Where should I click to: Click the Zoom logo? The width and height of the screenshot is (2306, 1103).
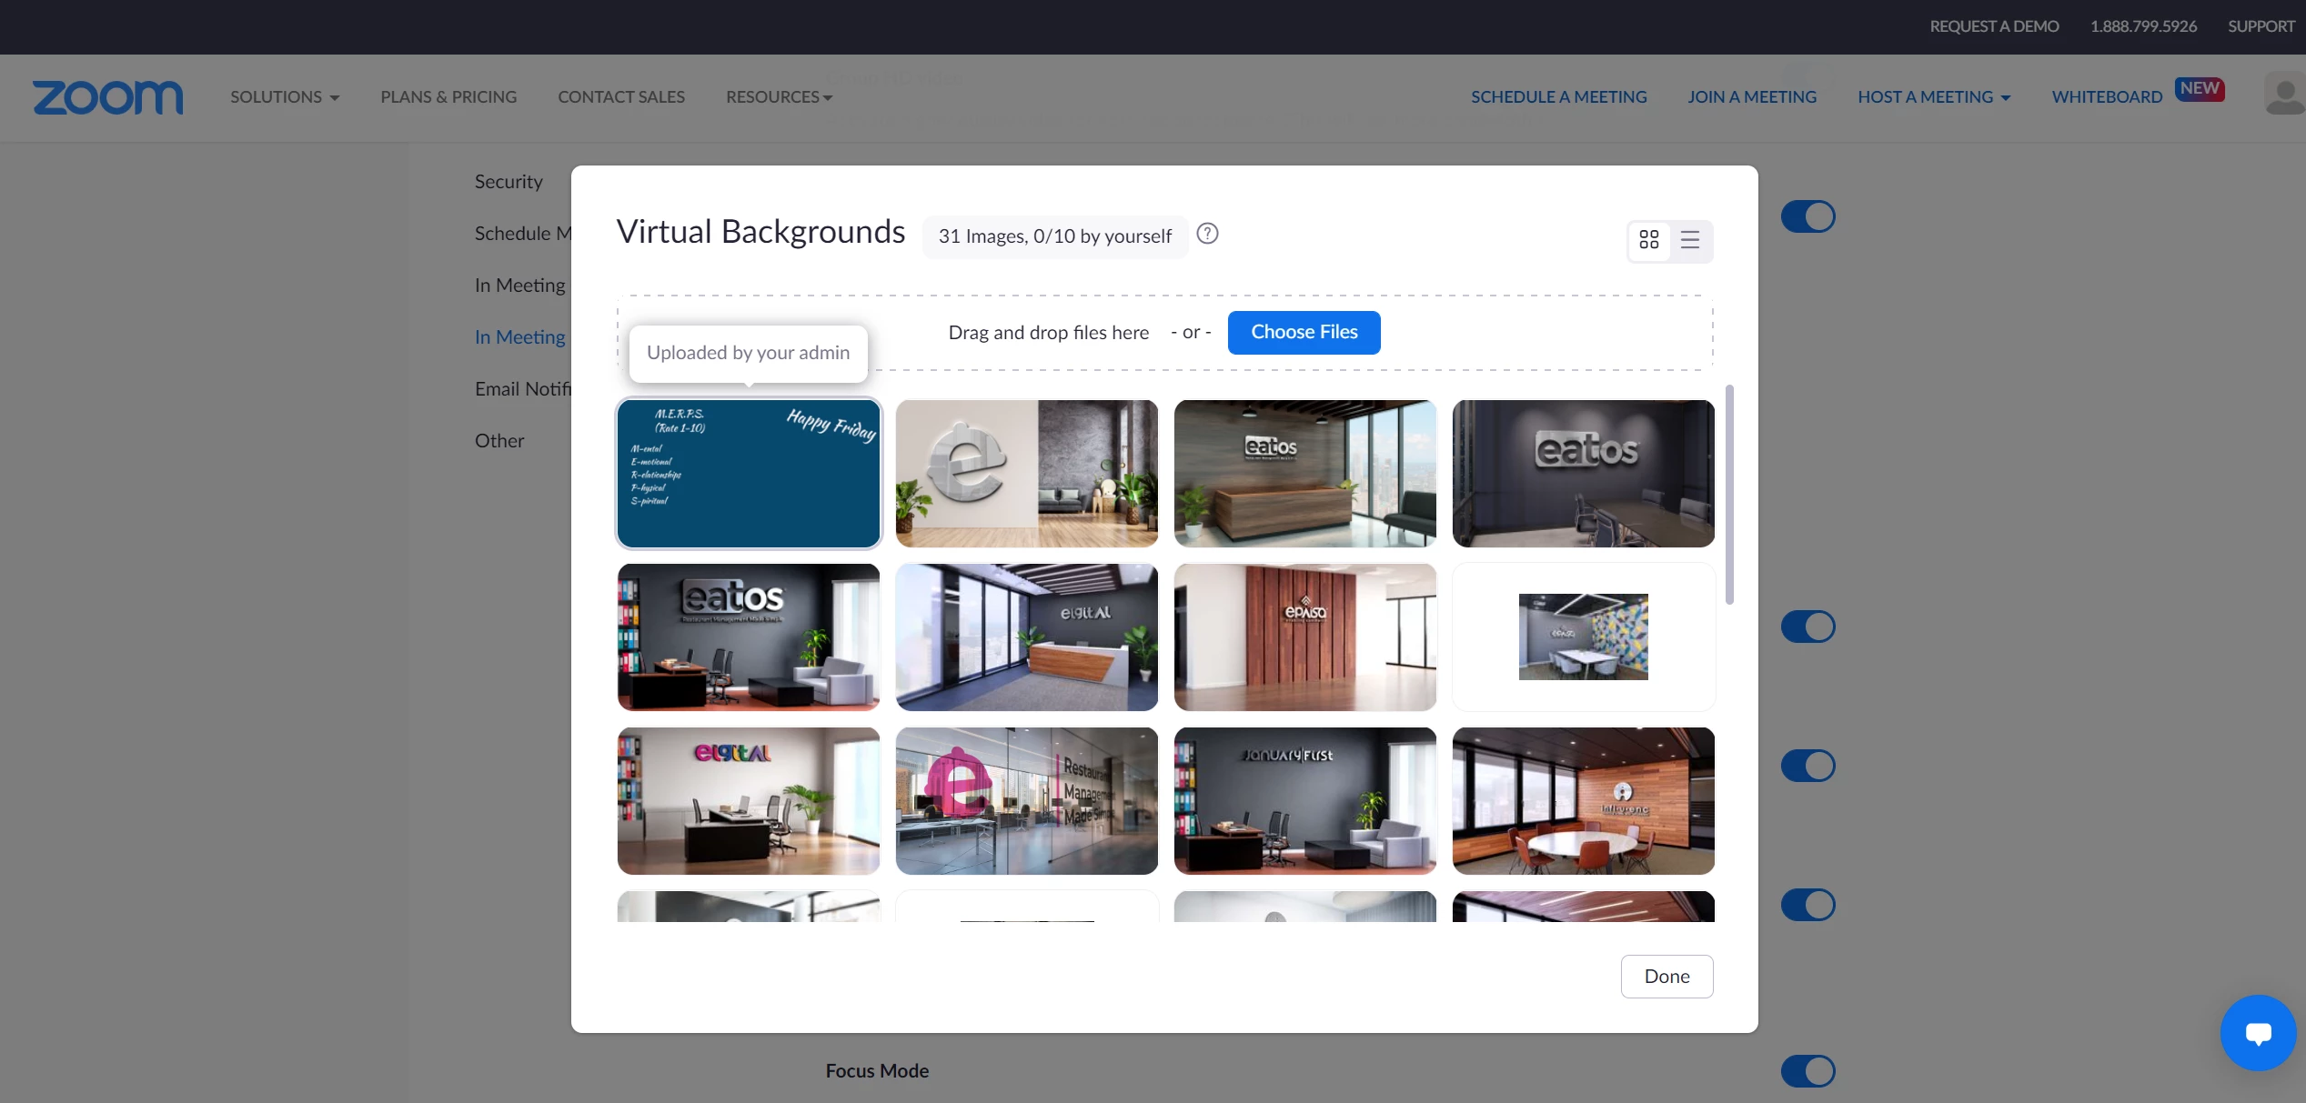(107, 97)
